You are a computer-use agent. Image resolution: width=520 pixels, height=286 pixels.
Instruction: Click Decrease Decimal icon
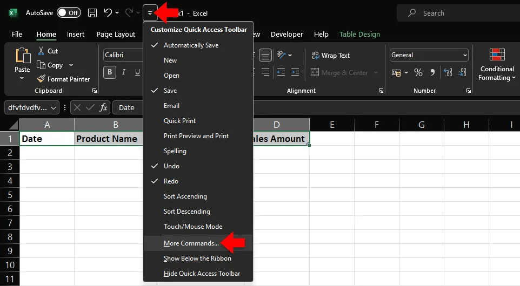[x=462, y=72]
